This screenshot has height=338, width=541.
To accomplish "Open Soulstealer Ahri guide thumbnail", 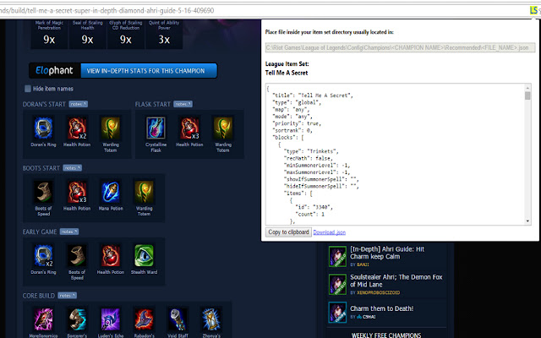I will point(337,285).
